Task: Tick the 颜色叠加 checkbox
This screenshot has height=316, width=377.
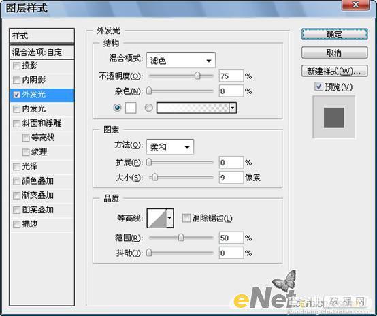Action: 16,181
